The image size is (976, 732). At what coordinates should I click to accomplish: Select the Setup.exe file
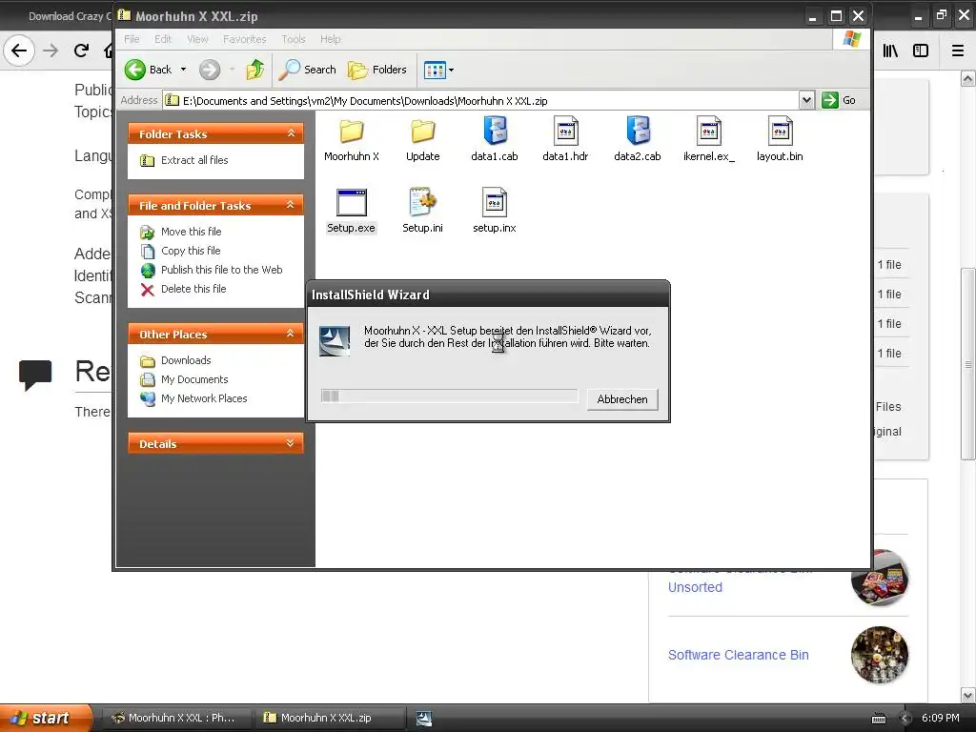click(351, 212)
